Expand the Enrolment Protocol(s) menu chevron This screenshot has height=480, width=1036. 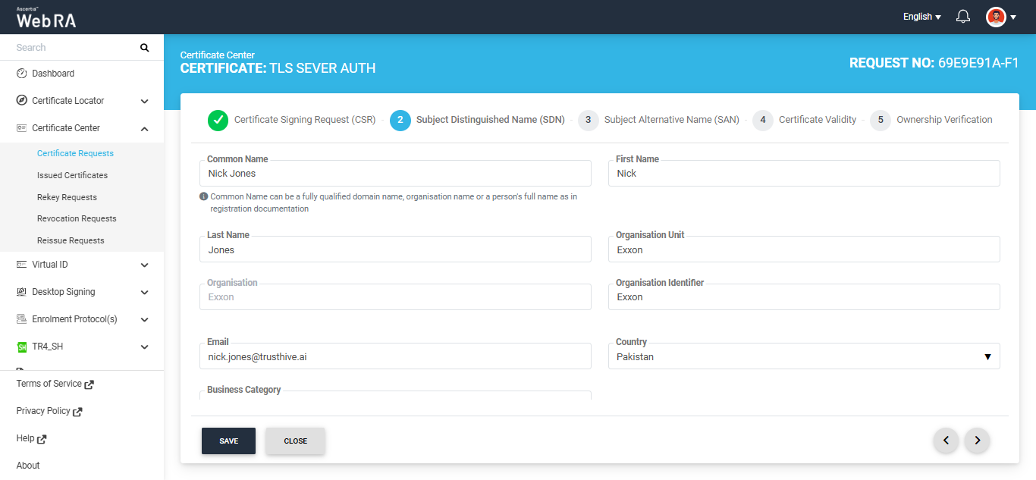pyautogui.click(x=145, y=319)
